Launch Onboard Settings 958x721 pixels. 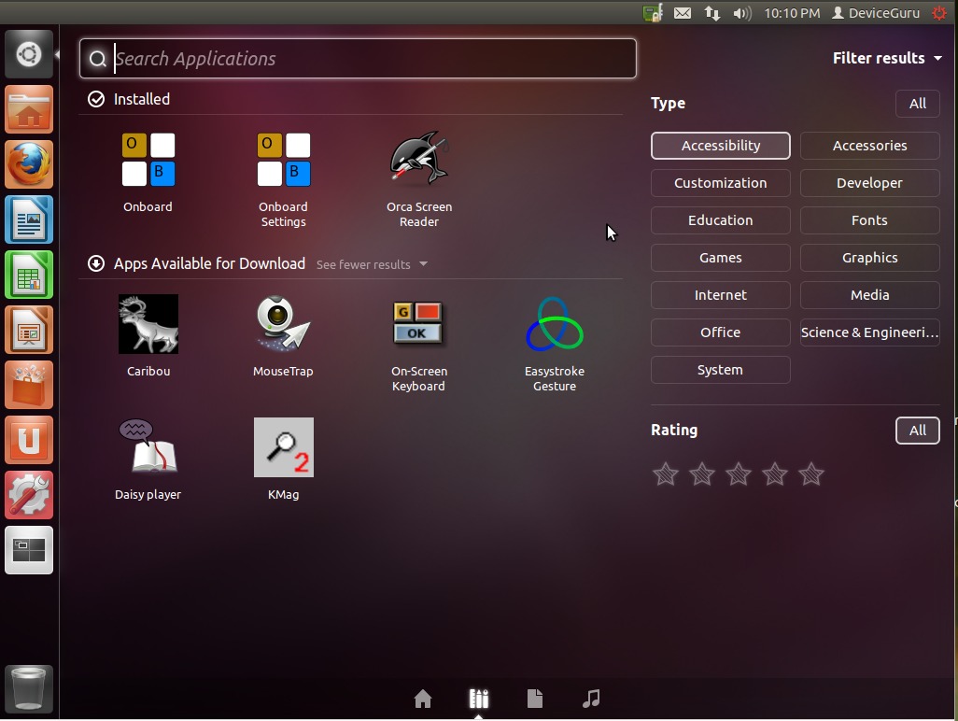pos(284,179)
